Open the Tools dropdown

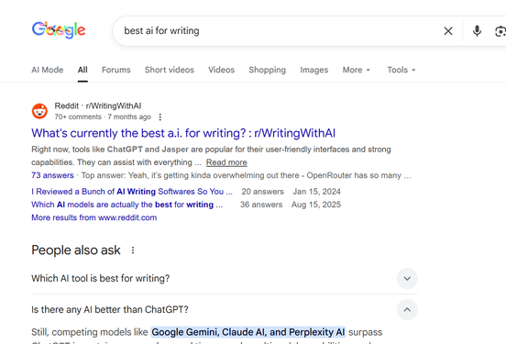(x=401, y=70)
